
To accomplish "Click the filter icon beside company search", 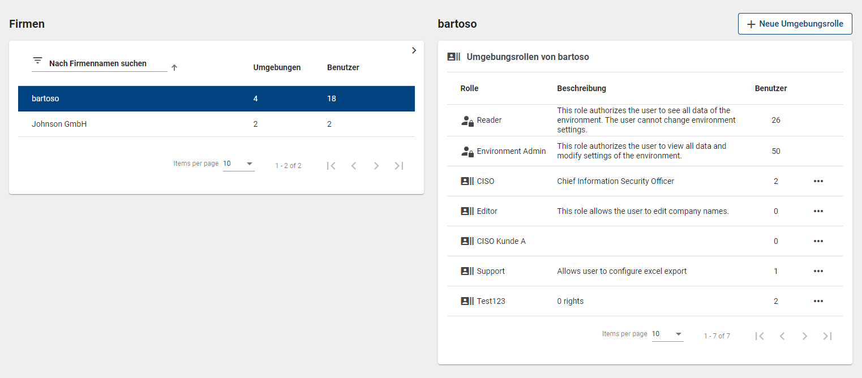I will click(38, 60).
